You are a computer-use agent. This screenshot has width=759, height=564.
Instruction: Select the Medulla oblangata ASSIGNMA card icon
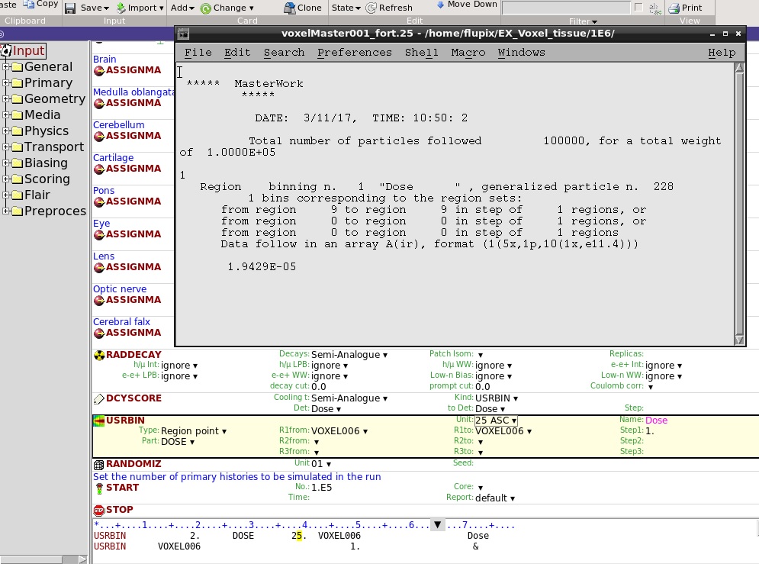pos(99,104)
